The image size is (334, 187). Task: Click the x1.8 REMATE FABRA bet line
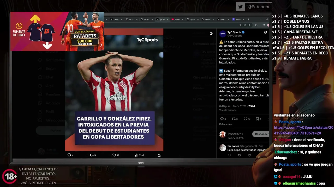(x=292, y=58)
